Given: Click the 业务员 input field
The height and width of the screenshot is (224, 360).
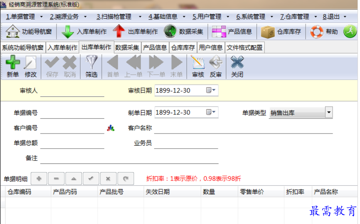Looking at the screenshot, I should point(186,143).
